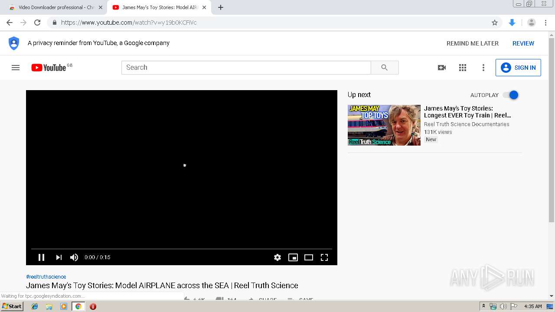Click Chrome icon in taskbar
The height and width of the screenshot is (312, 555).
click(78, 306)
